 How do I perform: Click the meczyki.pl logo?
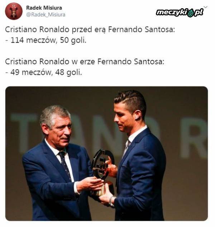pos(180,13)
